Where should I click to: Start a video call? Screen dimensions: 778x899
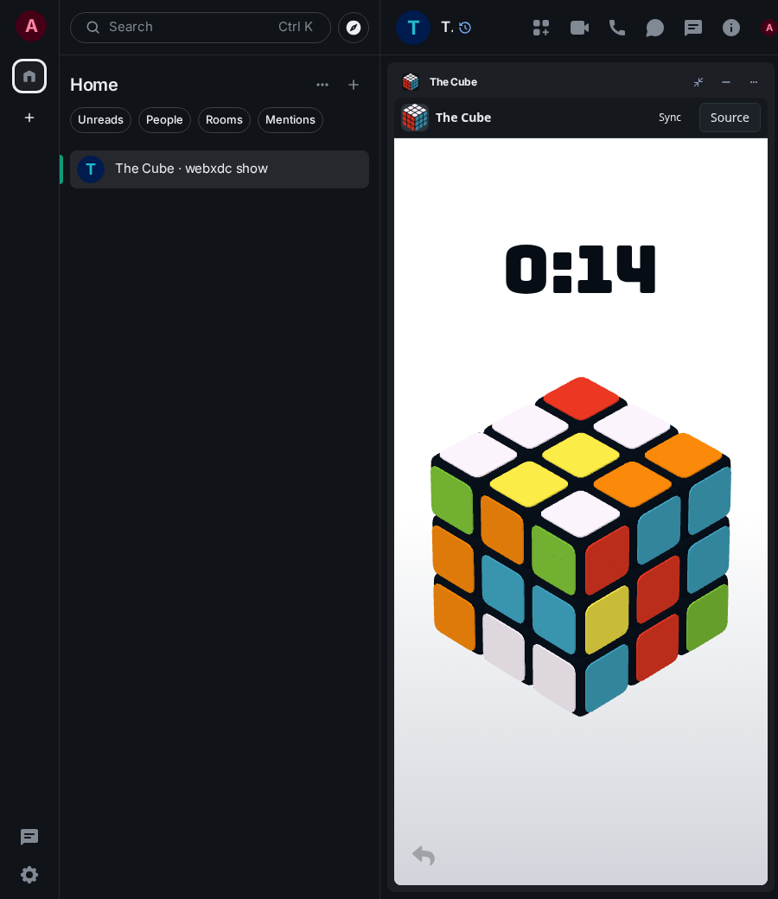tap(579, 28)
